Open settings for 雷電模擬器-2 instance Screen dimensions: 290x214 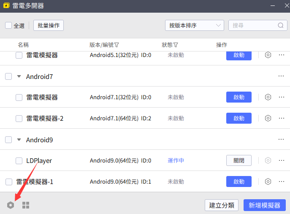click(268, 118)
